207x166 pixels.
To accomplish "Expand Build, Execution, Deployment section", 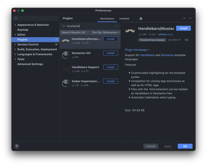I will [x=15, y=49].
